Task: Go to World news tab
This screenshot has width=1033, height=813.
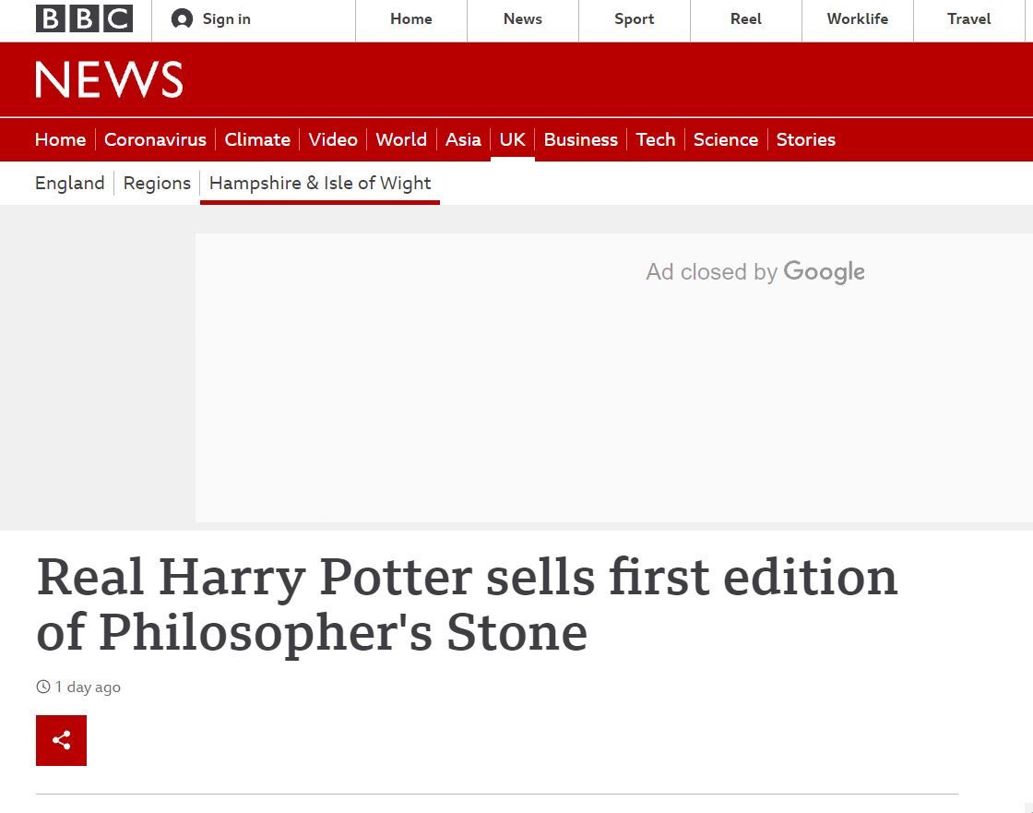Action: tap(401, 139)
